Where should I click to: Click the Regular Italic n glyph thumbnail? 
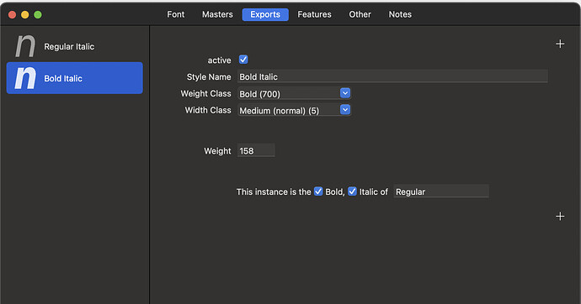(x=25, y=46)
